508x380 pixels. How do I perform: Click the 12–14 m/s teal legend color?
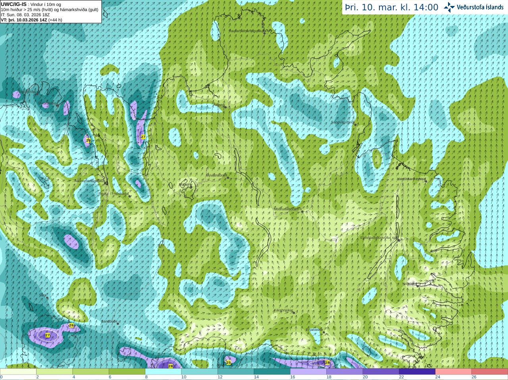coord(236,372)
